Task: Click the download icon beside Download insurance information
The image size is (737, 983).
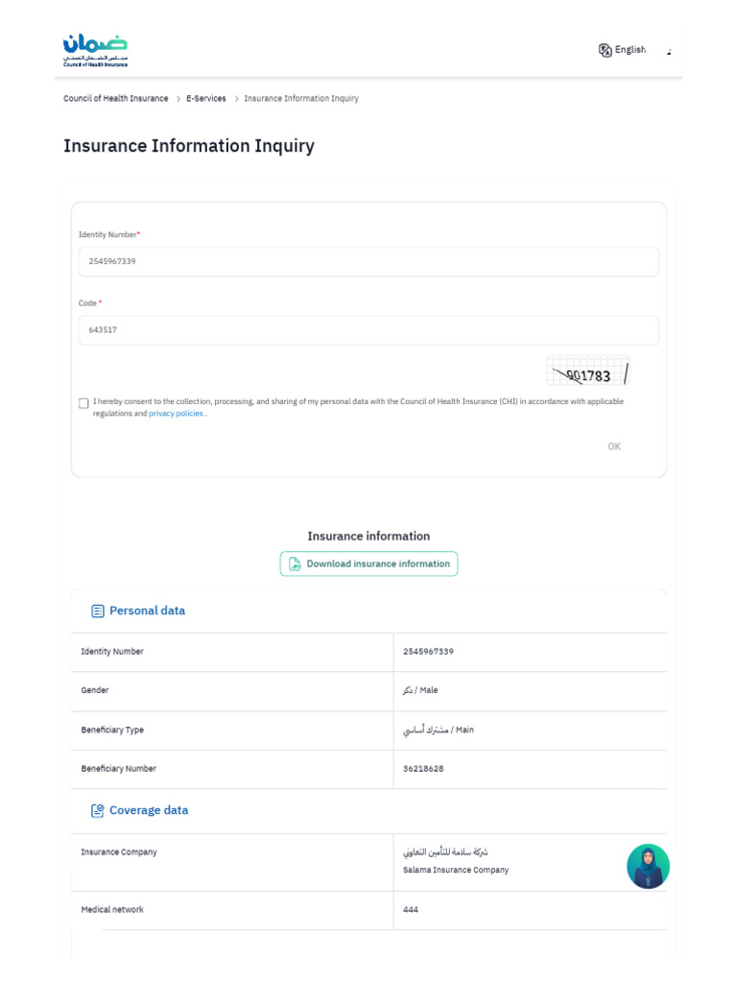Action: pos(296,564)
